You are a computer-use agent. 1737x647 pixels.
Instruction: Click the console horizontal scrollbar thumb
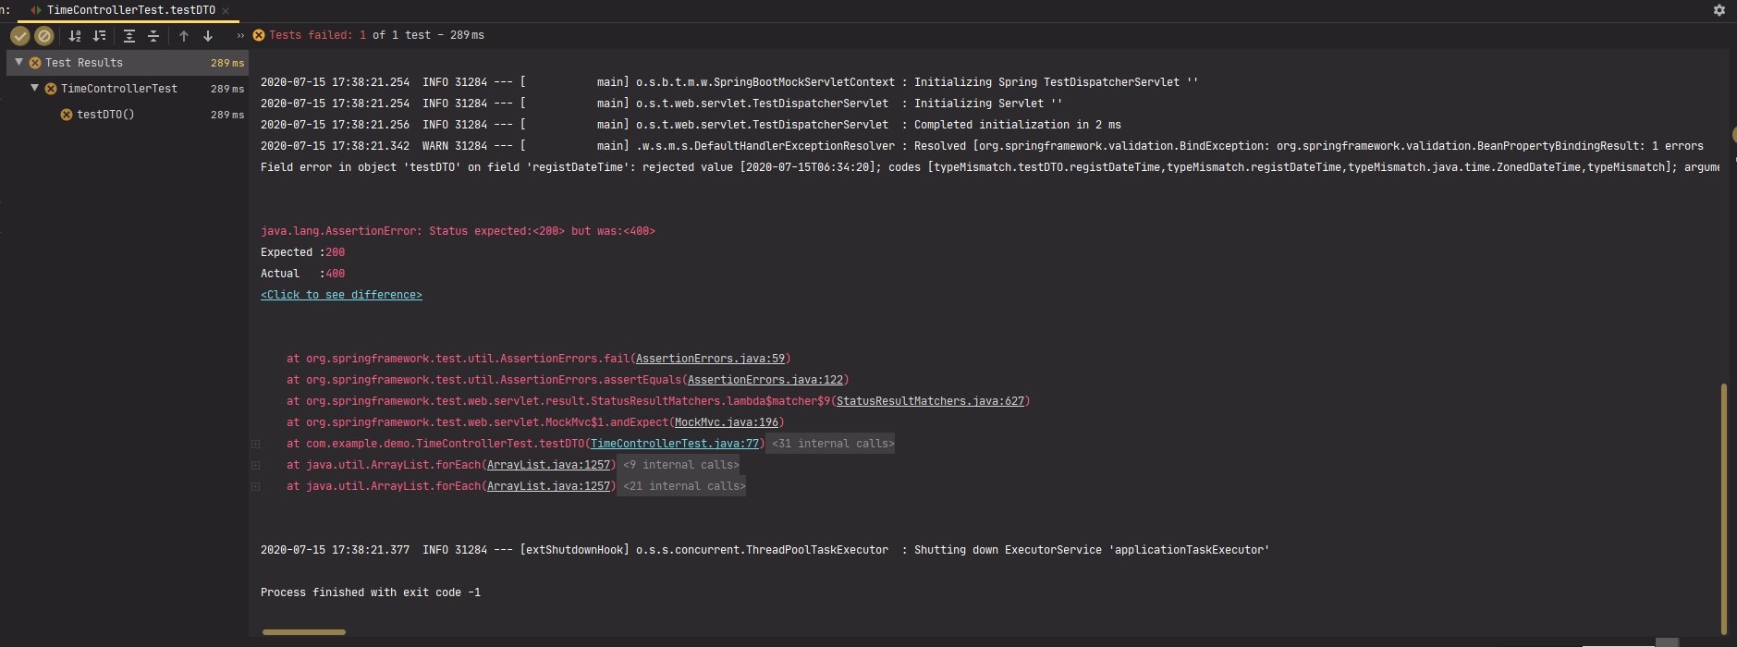[304, 632]
